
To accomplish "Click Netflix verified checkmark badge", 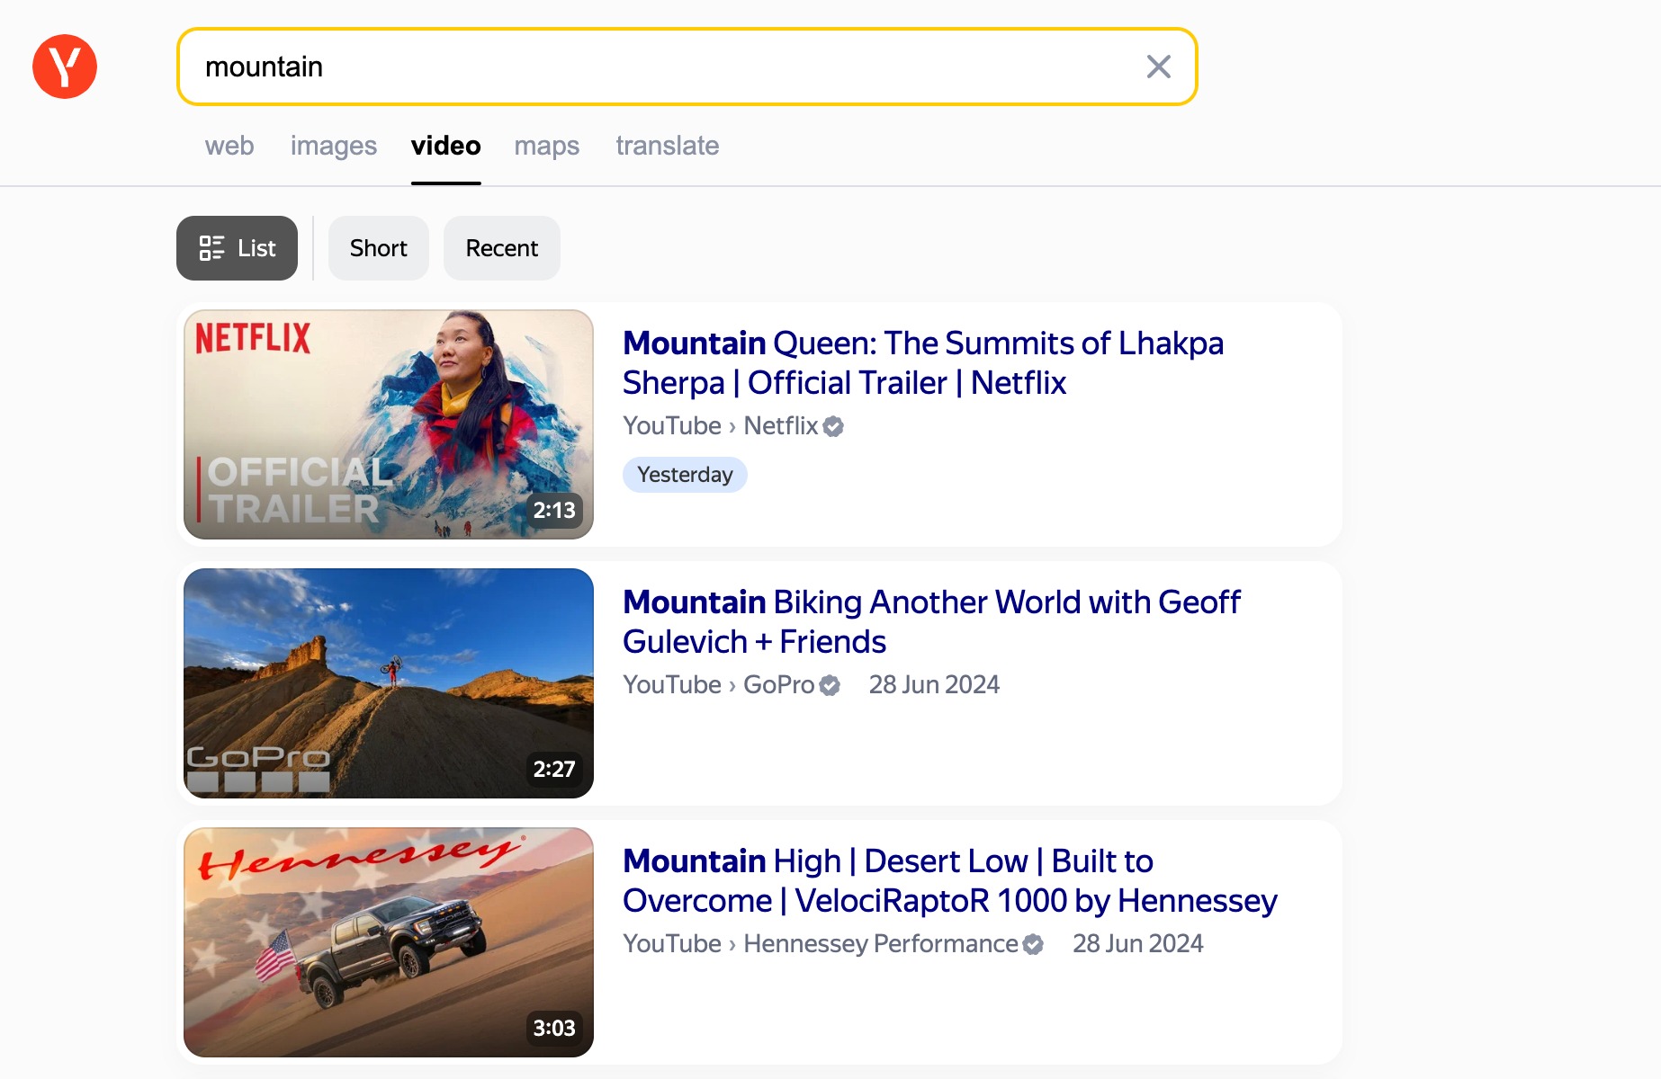I will point(833,426).
